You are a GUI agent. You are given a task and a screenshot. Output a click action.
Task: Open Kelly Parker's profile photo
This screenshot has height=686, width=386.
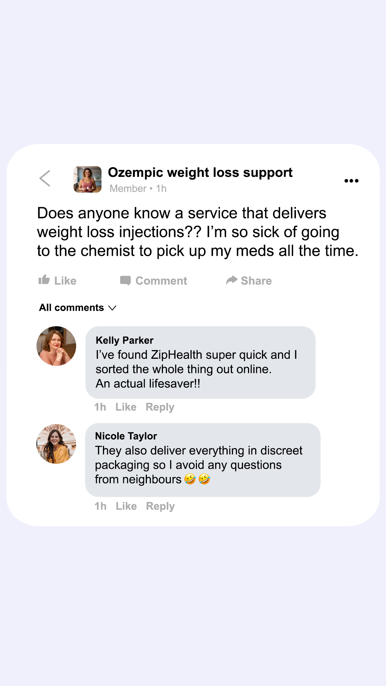[56, 346]
